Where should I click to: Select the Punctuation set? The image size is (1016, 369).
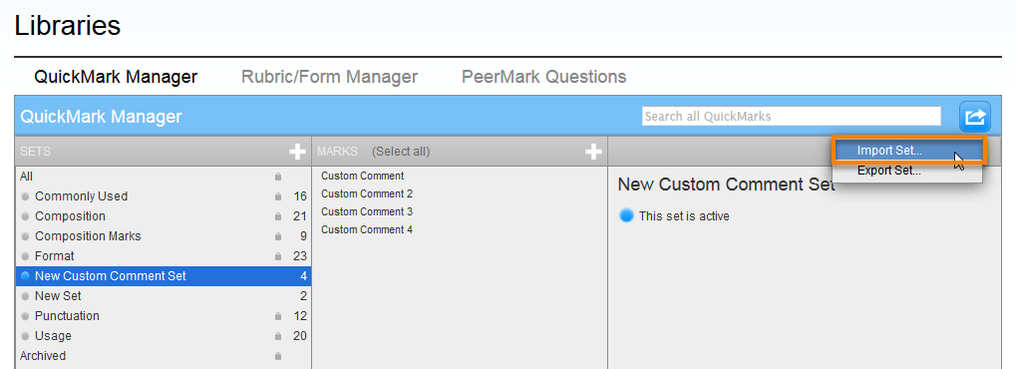pyautogui.click(x=164, y=316)
